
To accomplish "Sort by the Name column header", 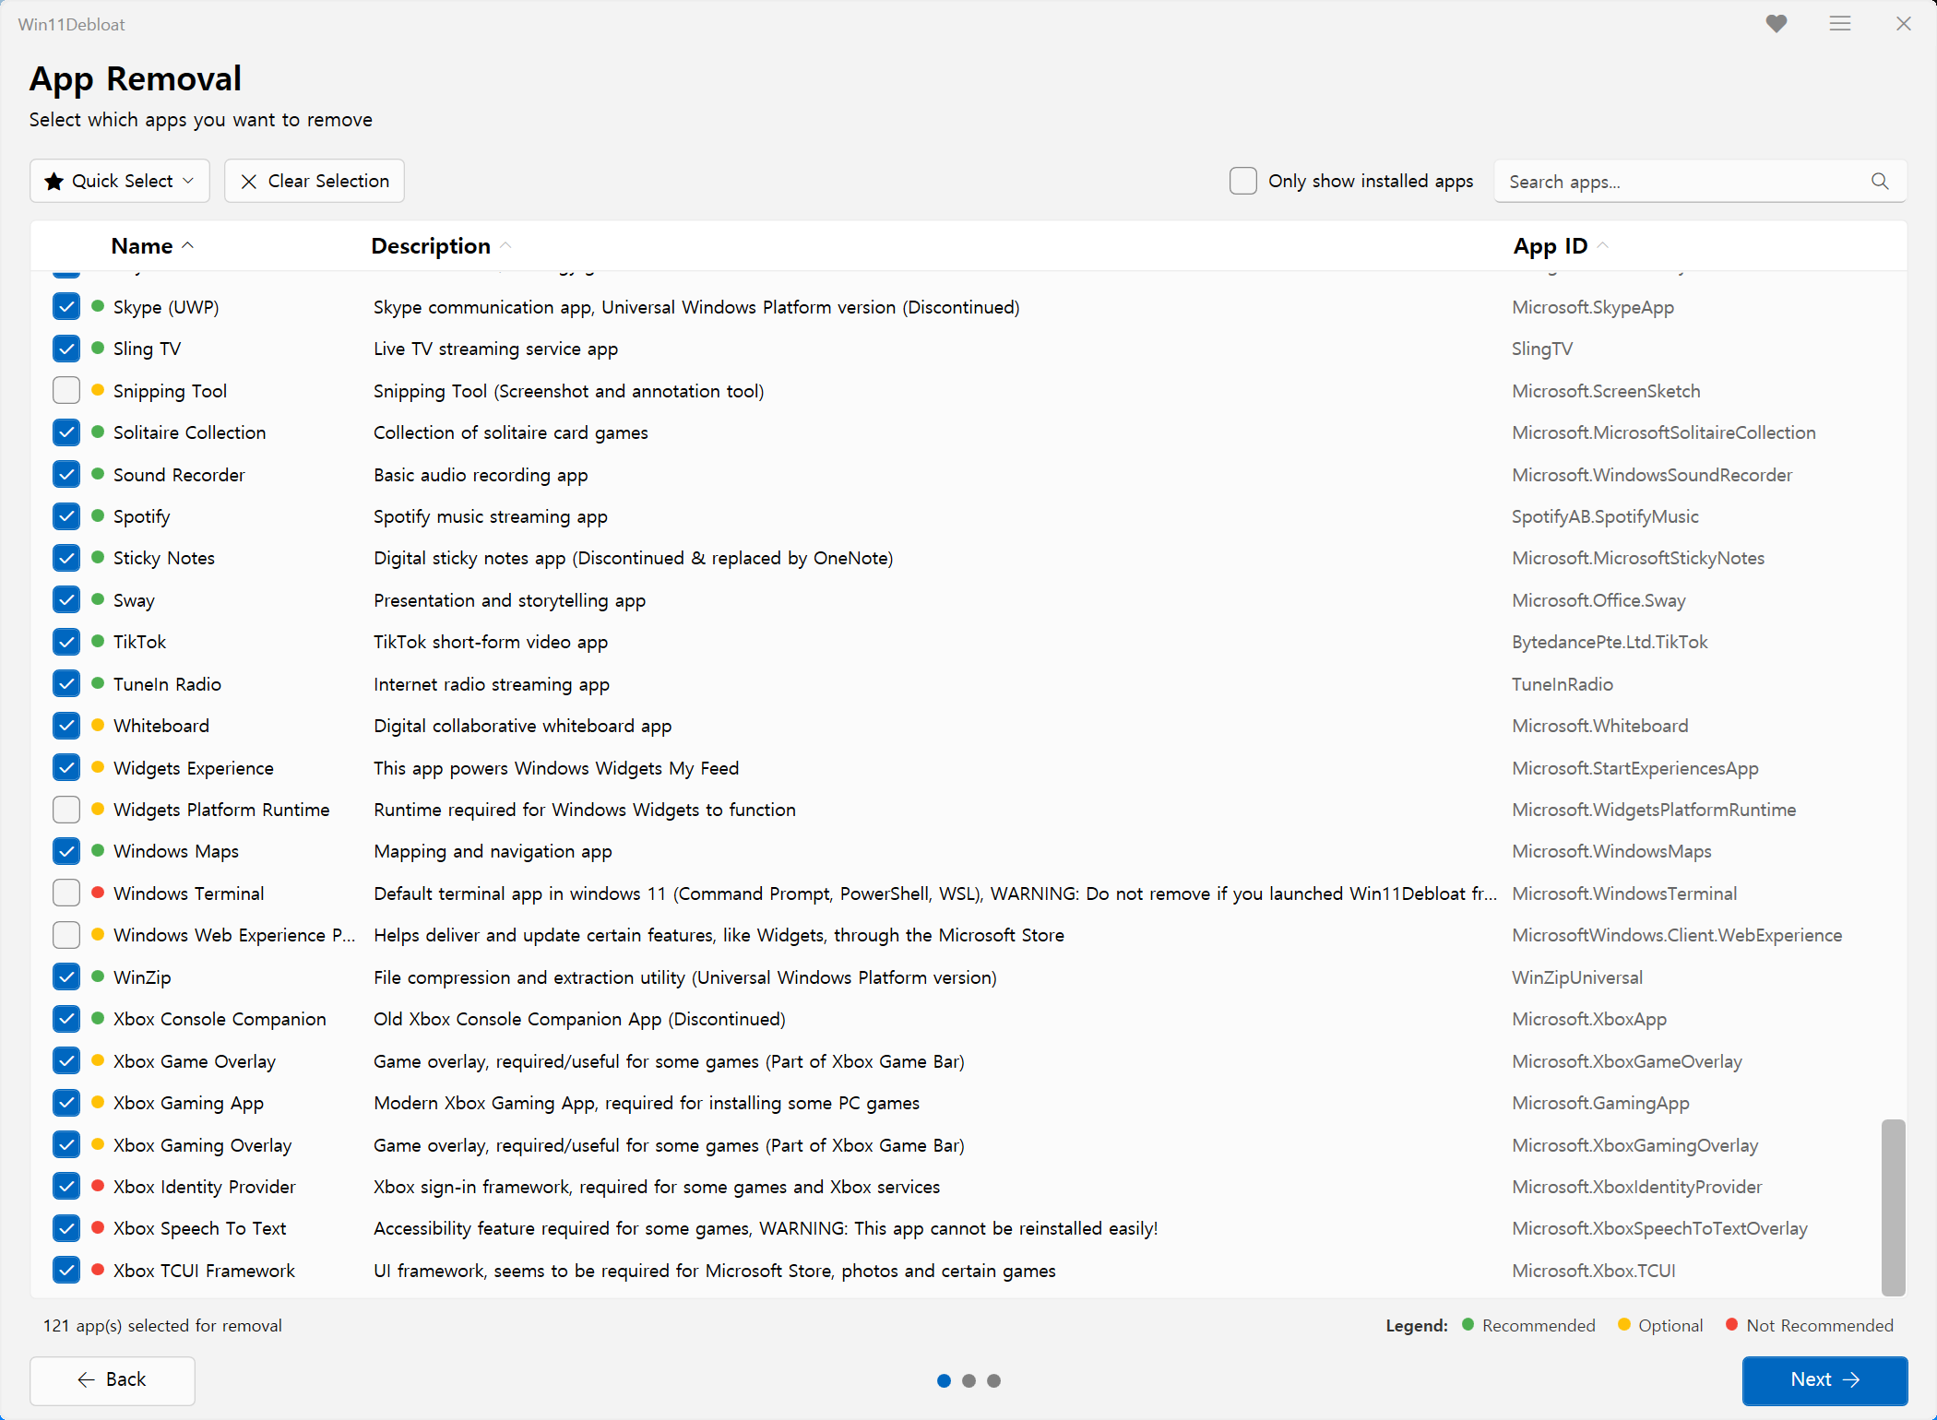I will pyautogui.click(x=152, y=245).
